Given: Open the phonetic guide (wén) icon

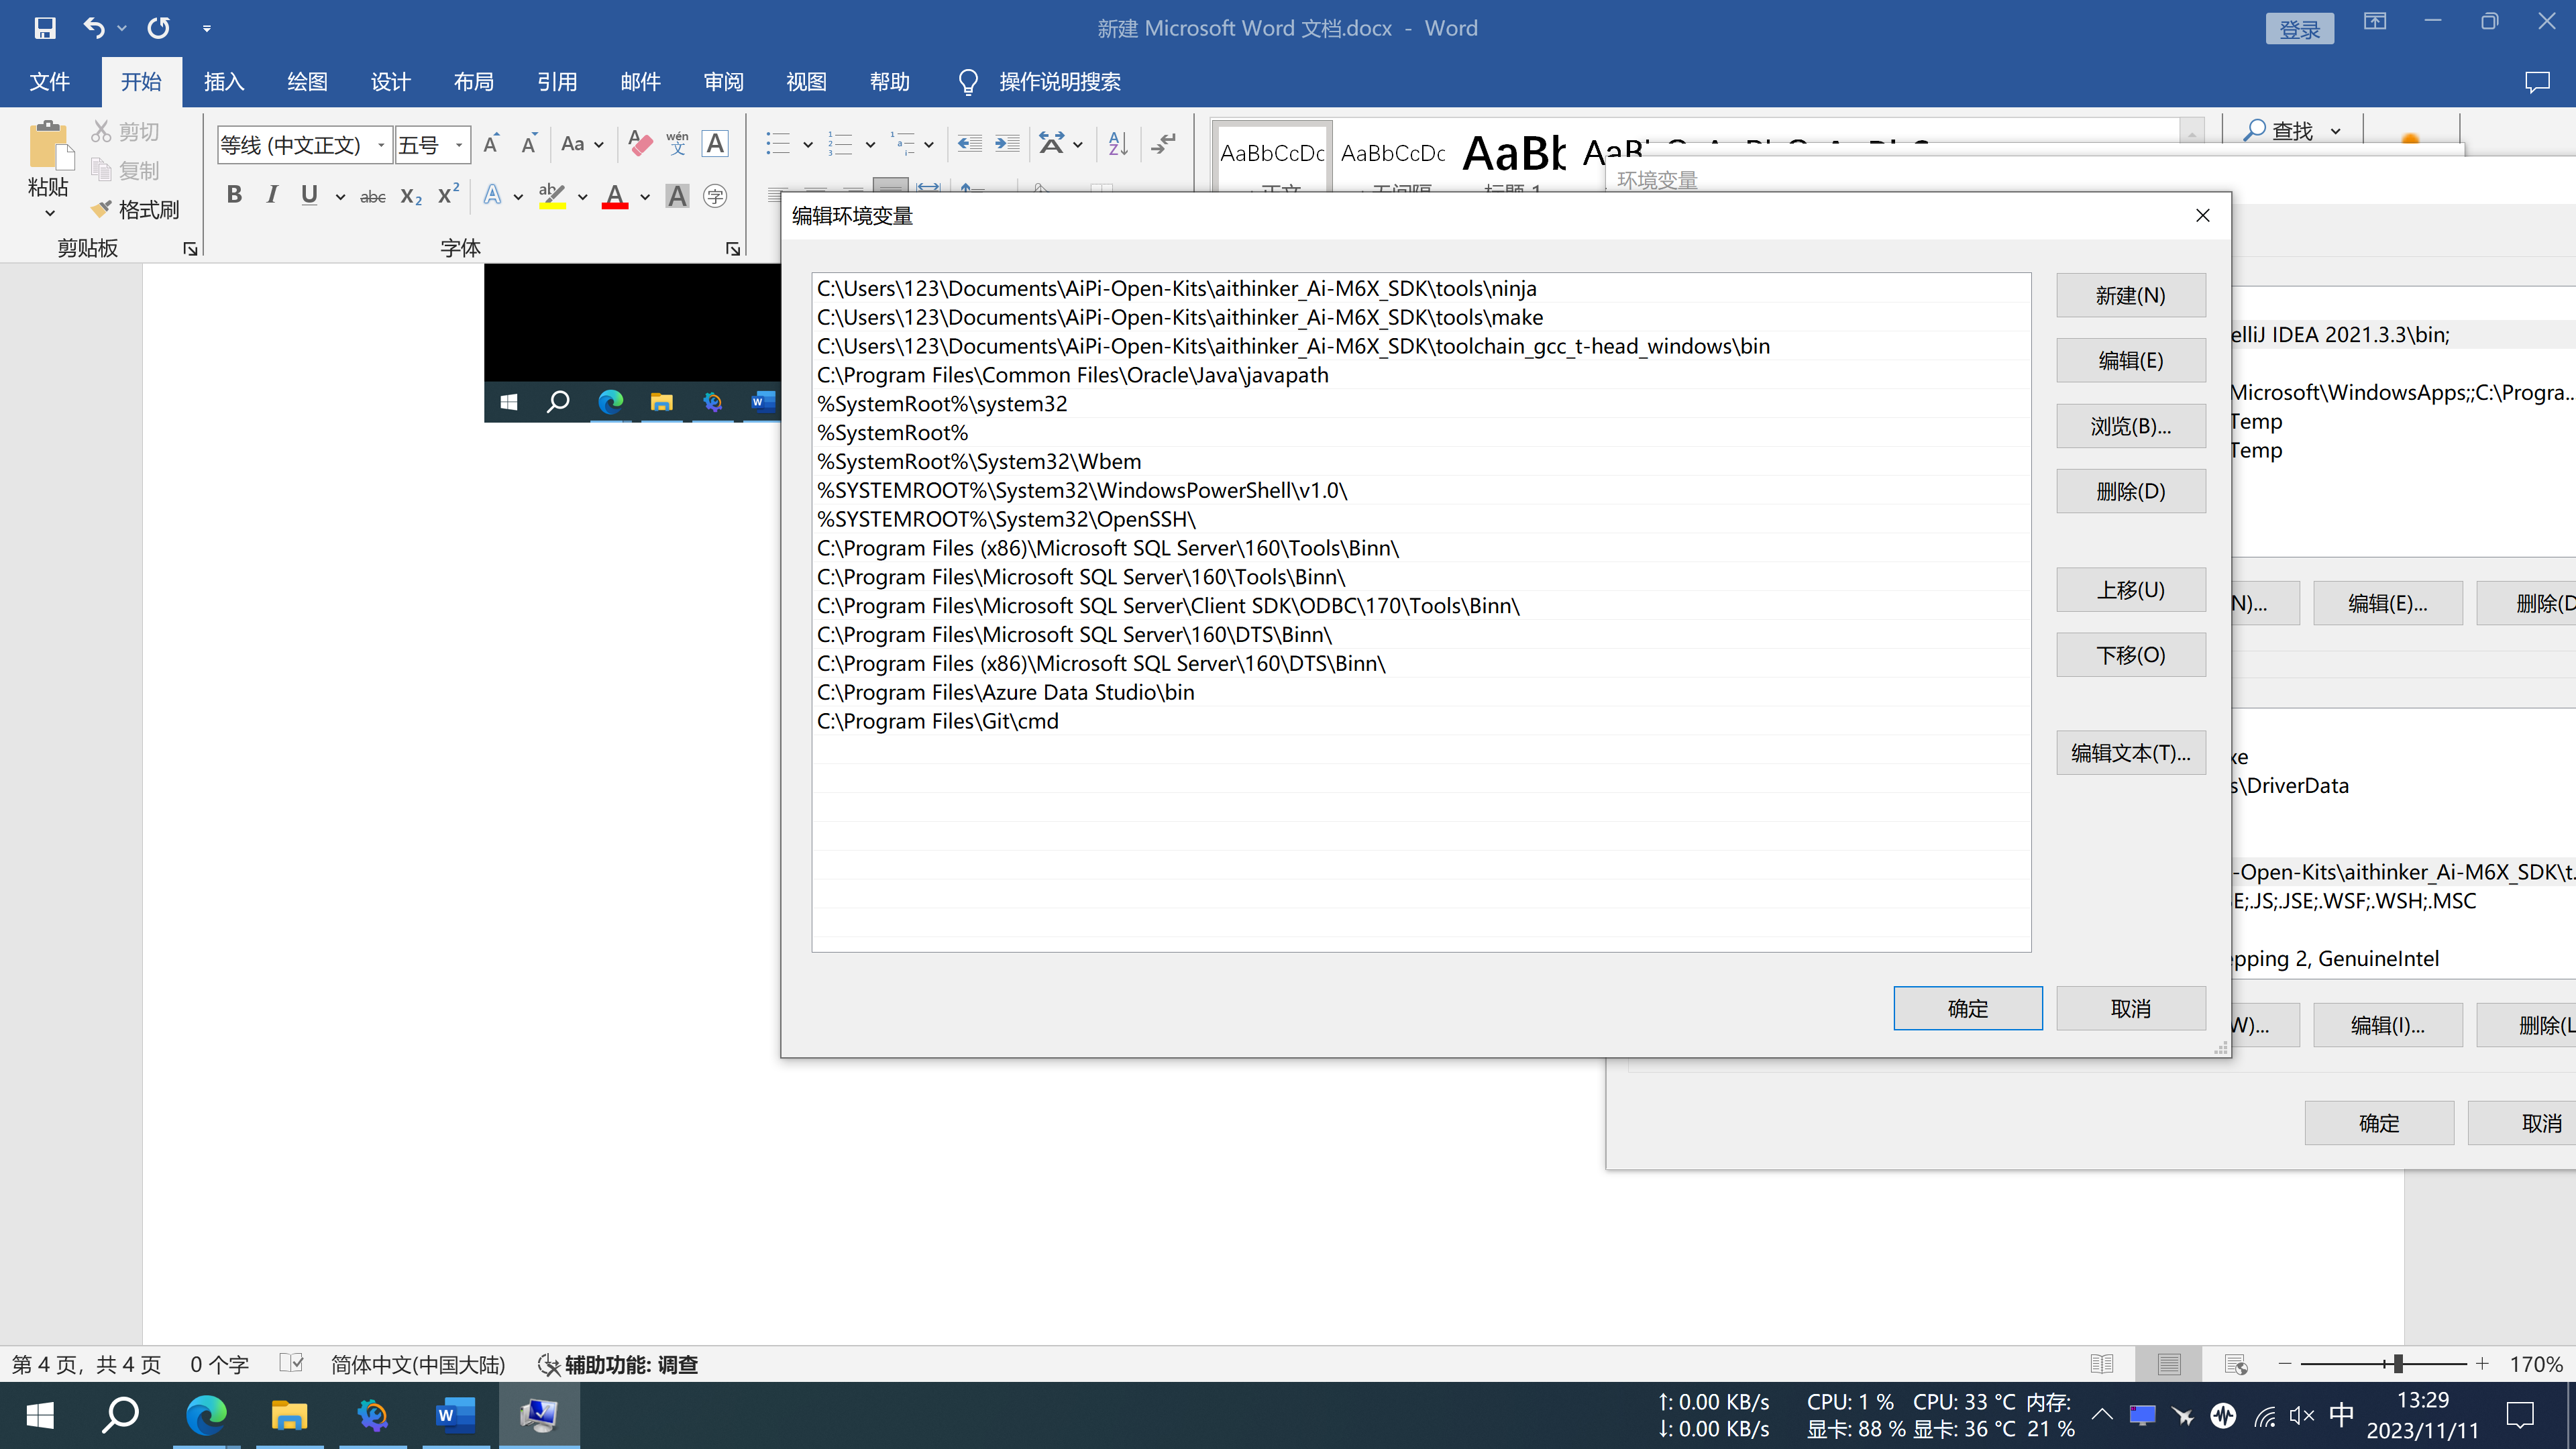Looking at the screenshot, I should [x=677, y=144].
